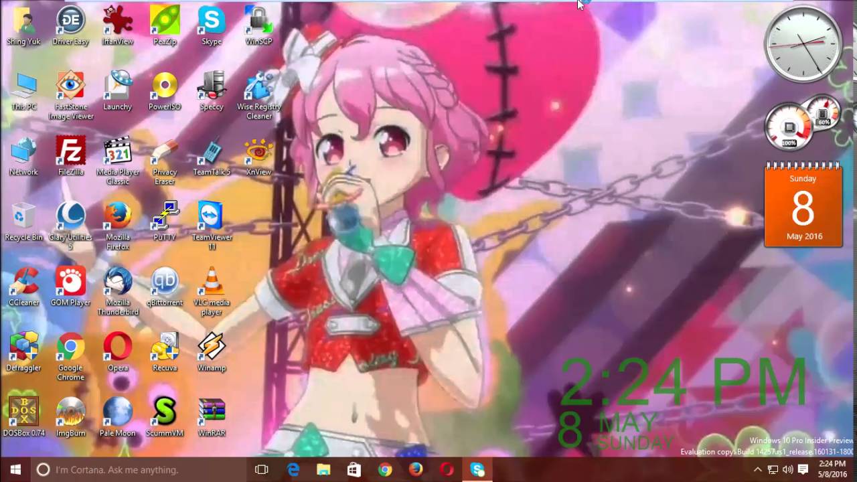Open the Recycle Bin
The height and width of the screenshot is (482, 857).
(23, 222)
